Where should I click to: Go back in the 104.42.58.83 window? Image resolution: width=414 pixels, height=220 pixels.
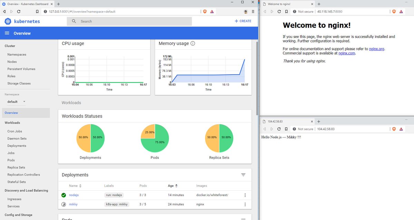tap(264, 129)
